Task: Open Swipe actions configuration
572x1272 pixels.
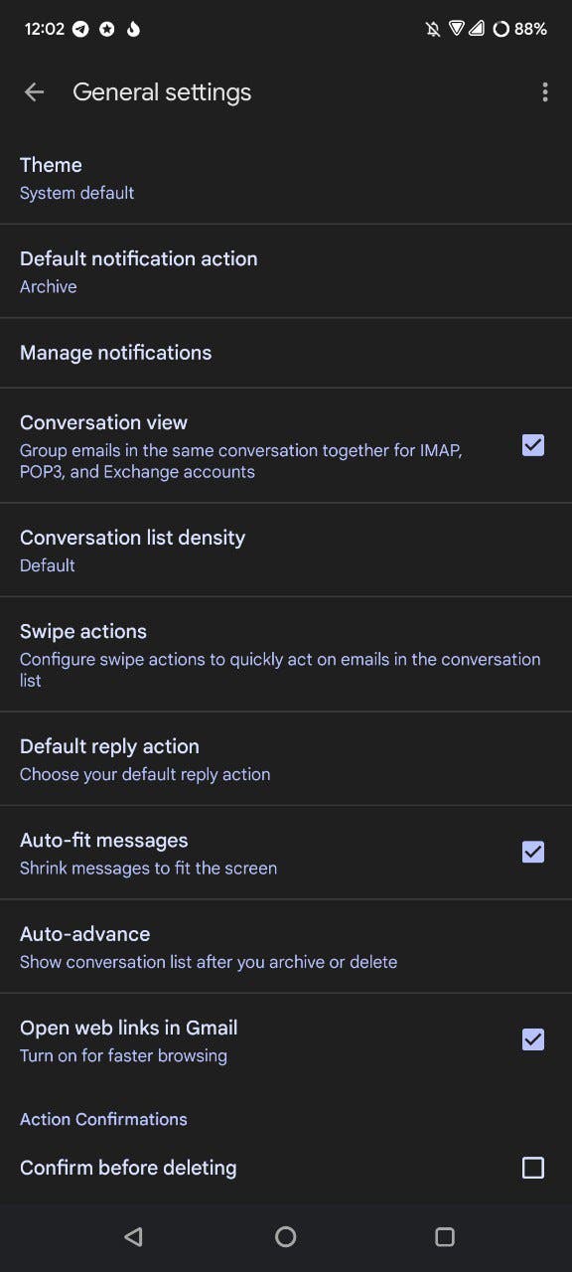Action: 286,654
